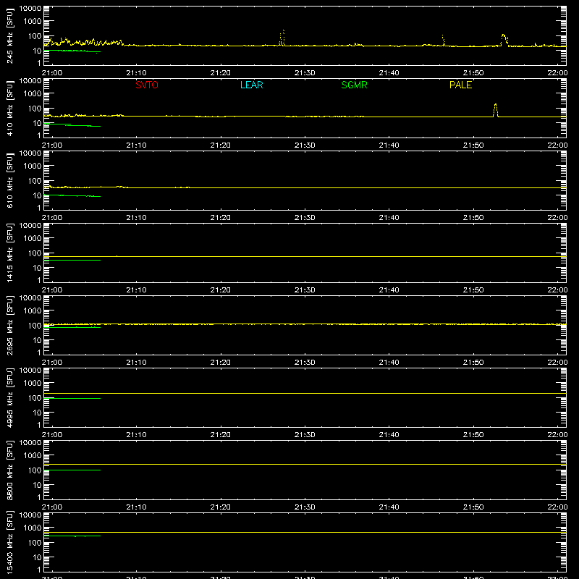Click 22:00 tick label under 4995 MHz panel
The width and height of the screenshot is (579, 579).
(557, 435)
